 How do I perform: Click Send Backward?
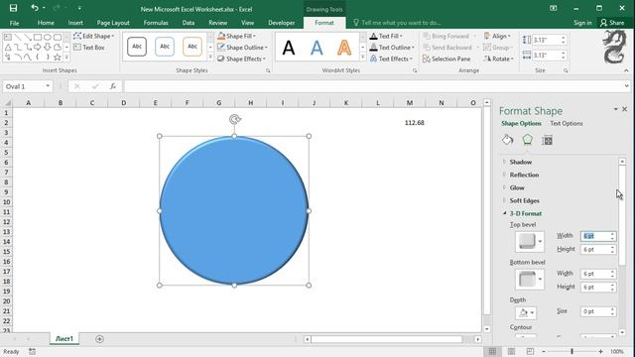point(447,48)
